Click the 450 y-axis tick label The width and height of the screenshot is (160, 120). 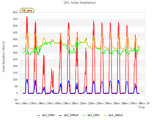click(15, 32)
